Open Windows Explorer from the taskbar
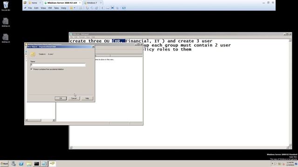The width and height of the screenshot is (298, 167). click(29, 164)
